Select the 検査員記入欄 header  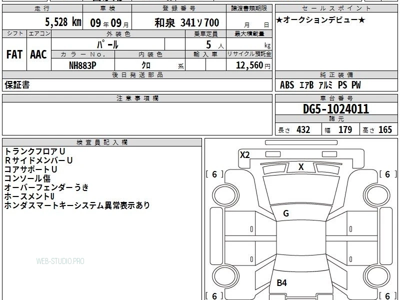pyautogui.click(x=102, y=142)
